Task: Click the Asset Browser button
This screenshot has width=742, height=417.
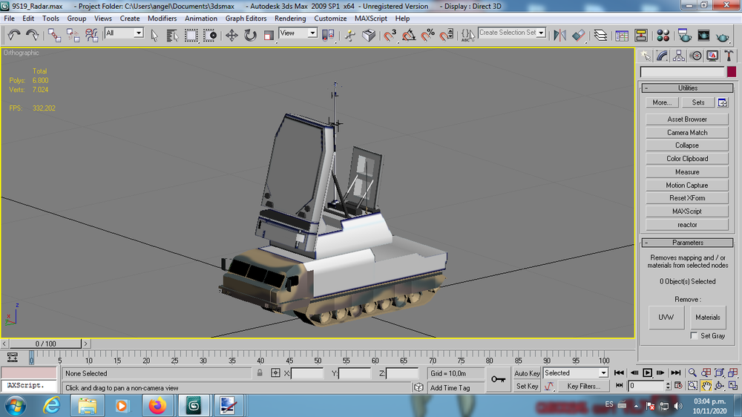Action: pyautogui.click(x=687, y=119)
